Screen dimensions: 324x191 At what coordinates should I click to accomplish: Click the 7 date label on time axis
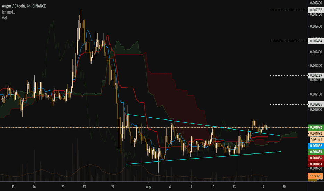coord(191,187)
